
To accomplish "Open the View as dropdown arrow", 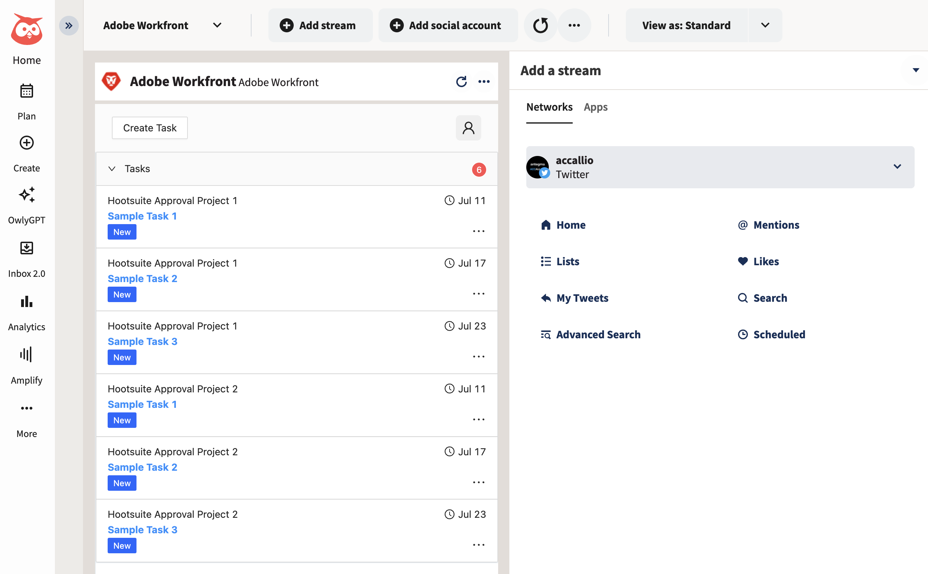I will 765,25.
